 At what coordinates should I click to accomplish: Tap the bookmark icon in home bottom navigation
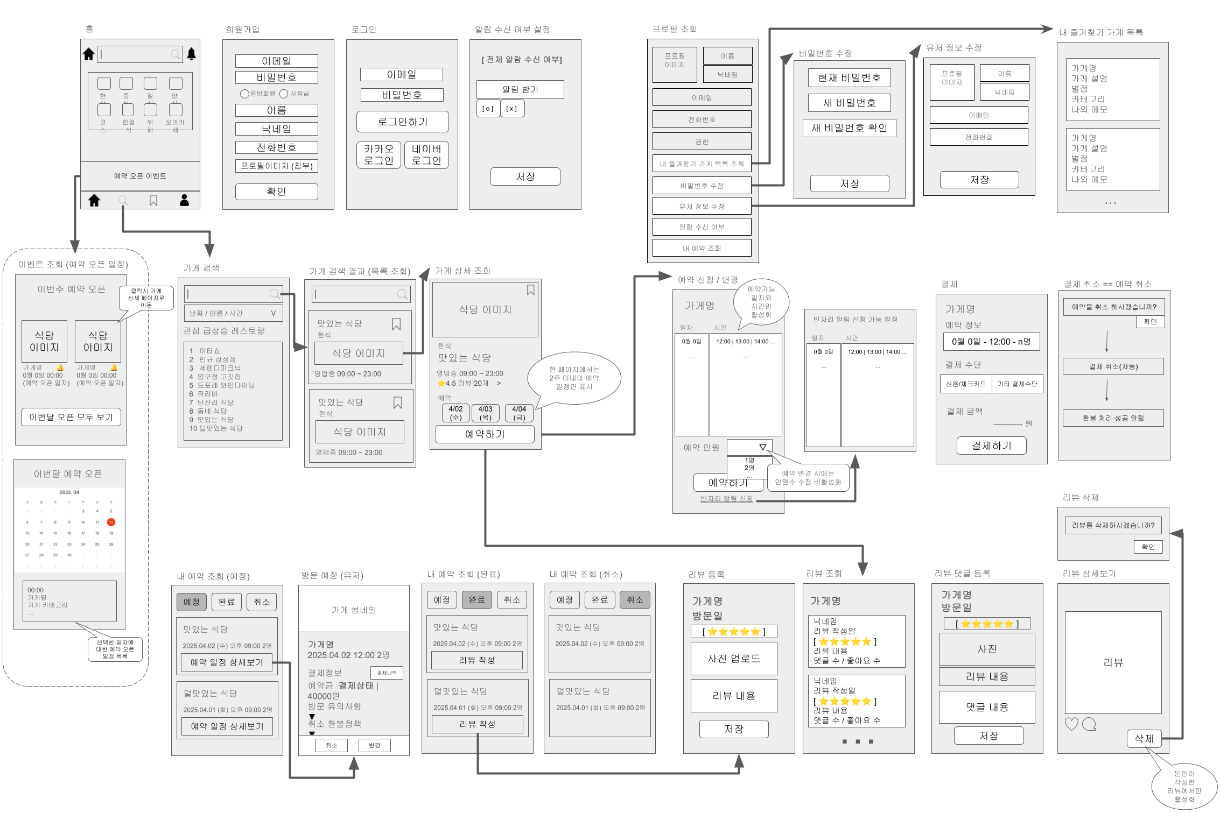[x=153, y=201]
